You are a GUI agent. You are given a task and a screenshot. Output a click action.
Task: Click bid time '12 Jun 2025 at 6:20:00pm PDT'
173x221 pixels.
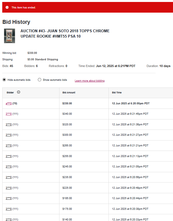coord(131,103)
